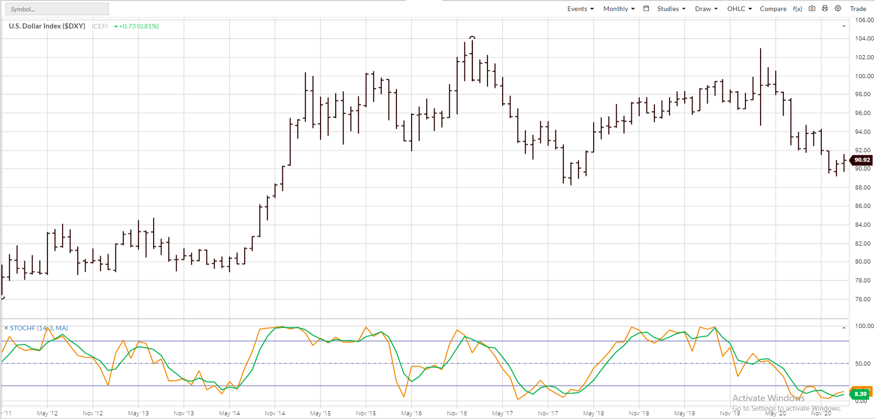Open the Monthly interval dropdown
Viewport: 875px width, 419px height.
tap(619, 9)
